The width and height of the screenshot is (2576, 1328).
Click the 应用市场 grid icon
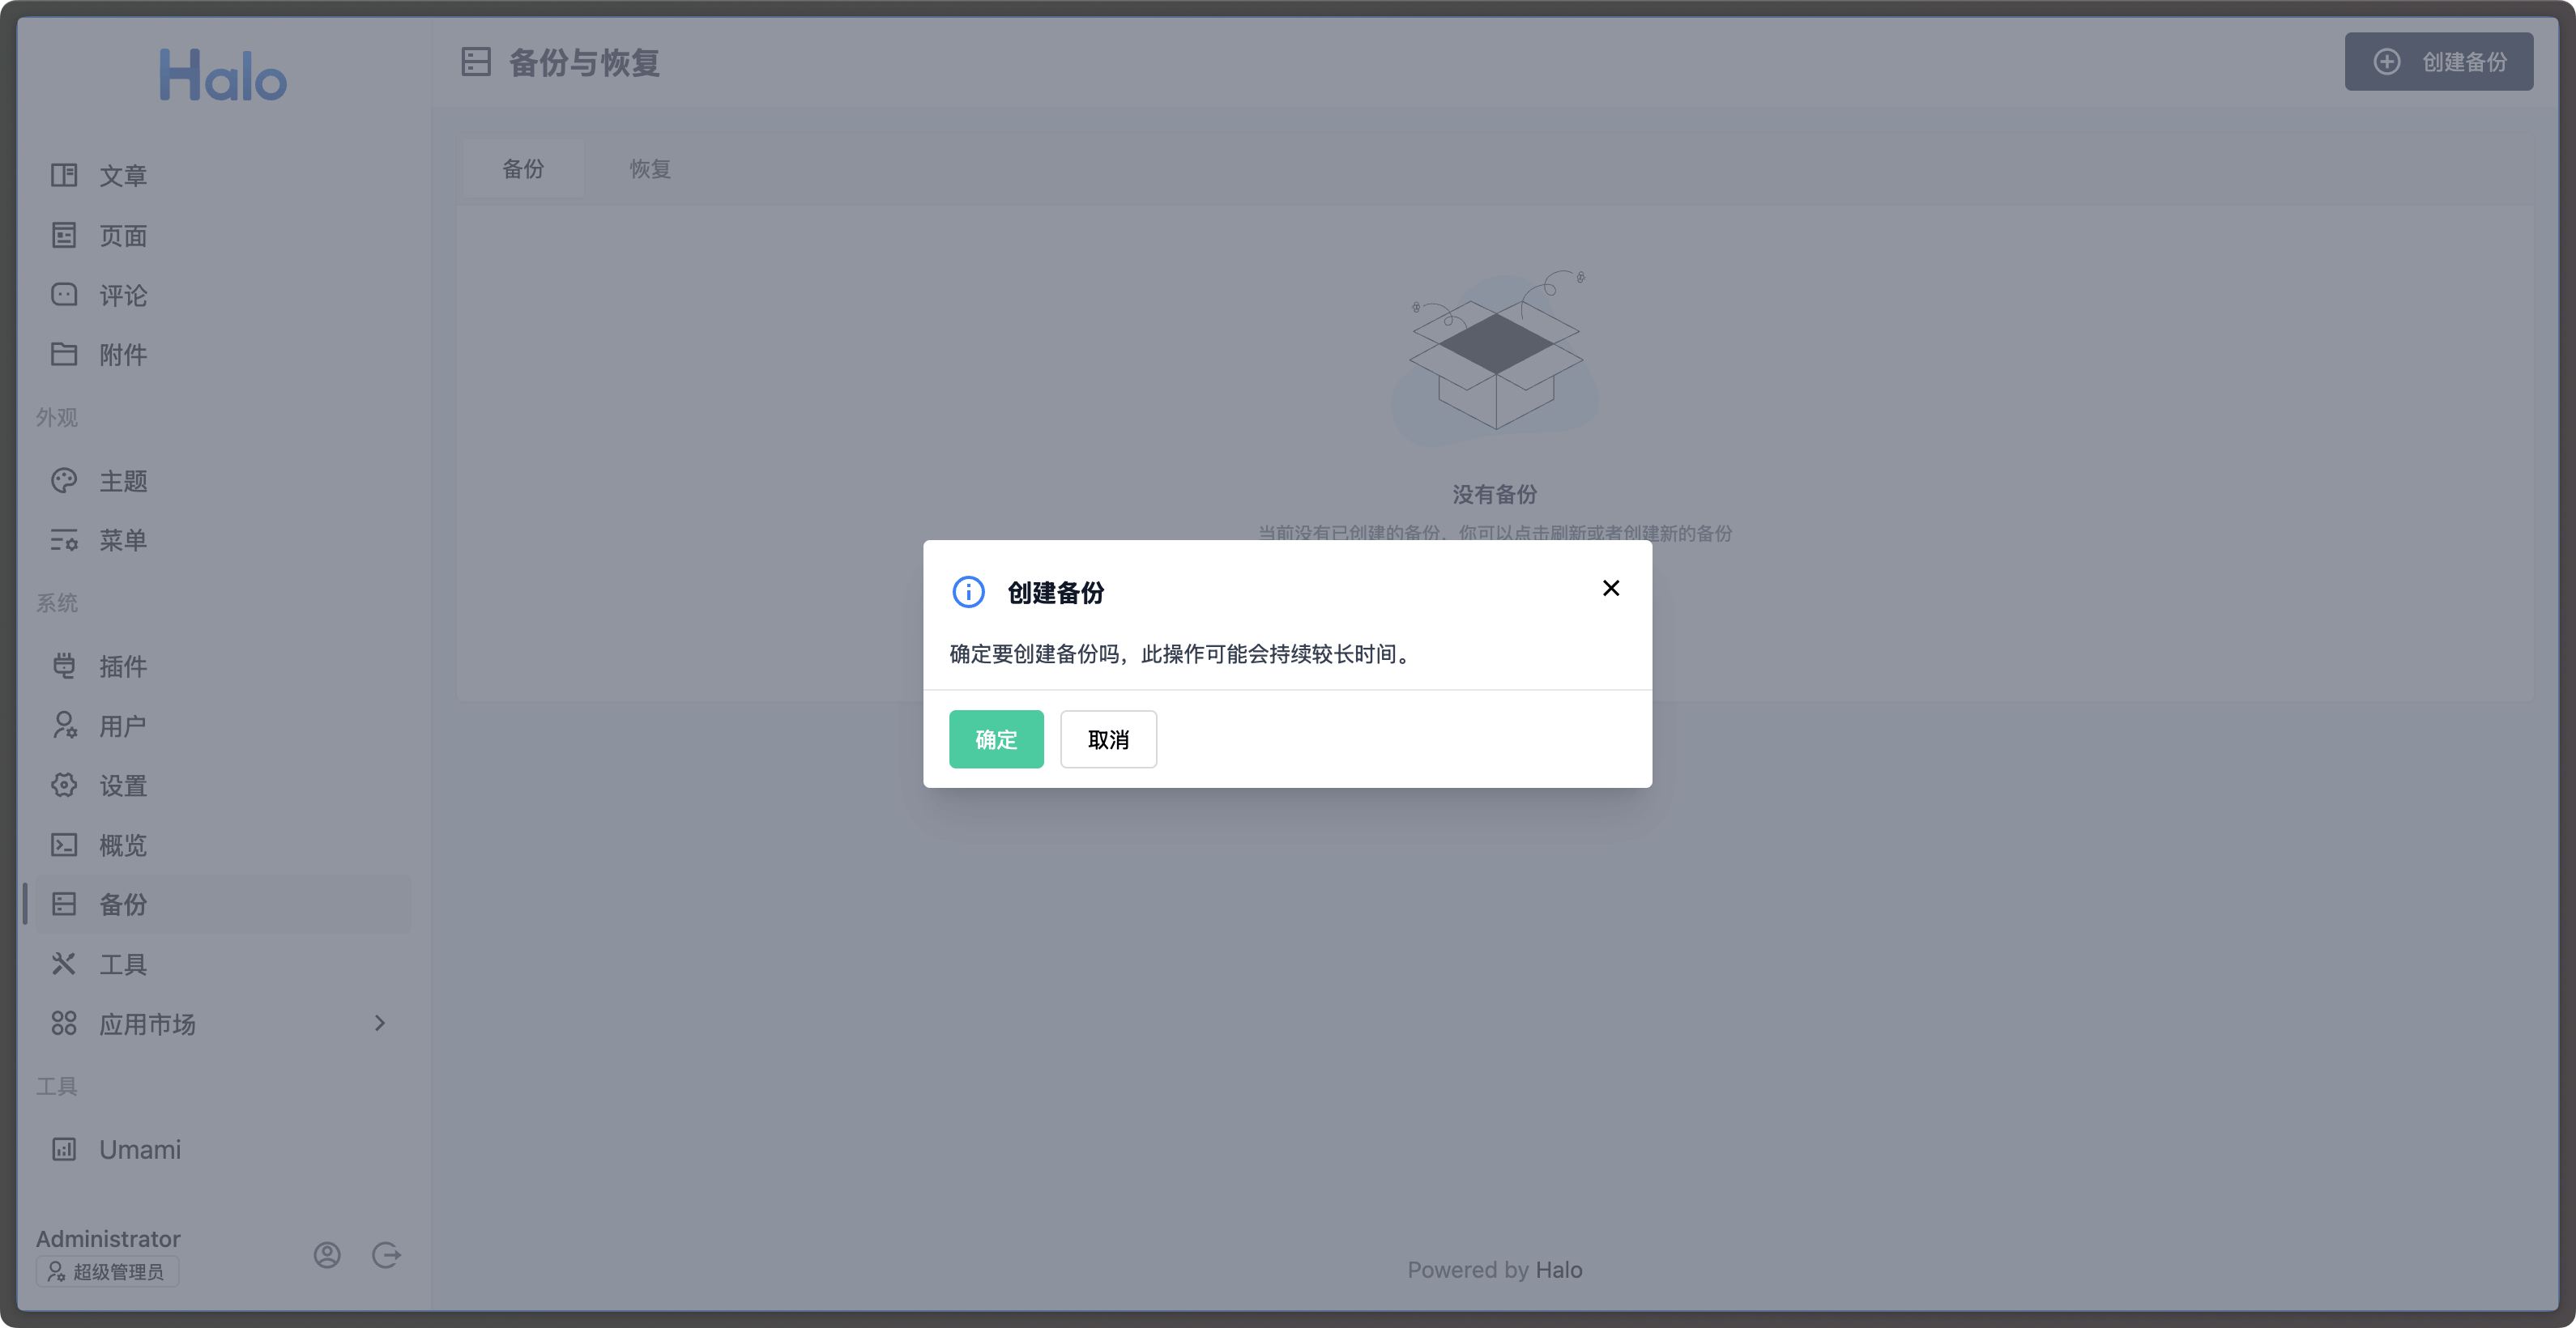coord(64,1024)
